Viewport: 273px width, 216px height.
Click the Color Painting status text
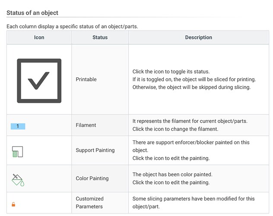tap(92, 178)
